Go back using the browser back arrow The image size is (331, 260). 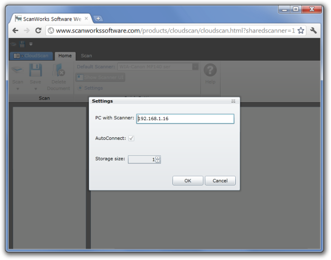(15, 31)
